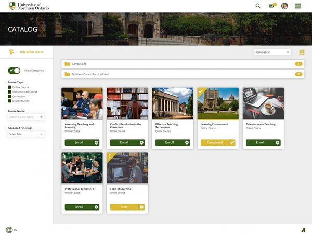Click Tools of Learning course title

point(121,189)
